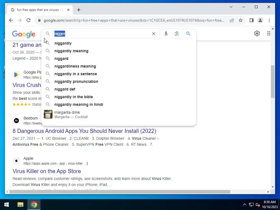Click the muted volume tray icon
280x210 pixels.
[x=258, y=205]
